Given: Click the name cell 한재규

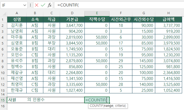Looking at the screenshot, I should (17, 90).
